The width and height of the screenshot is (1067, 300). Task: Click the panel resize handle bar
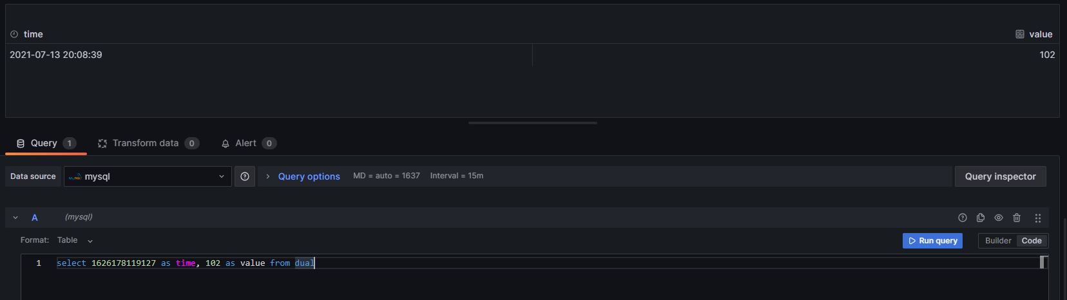click(533, 122)
